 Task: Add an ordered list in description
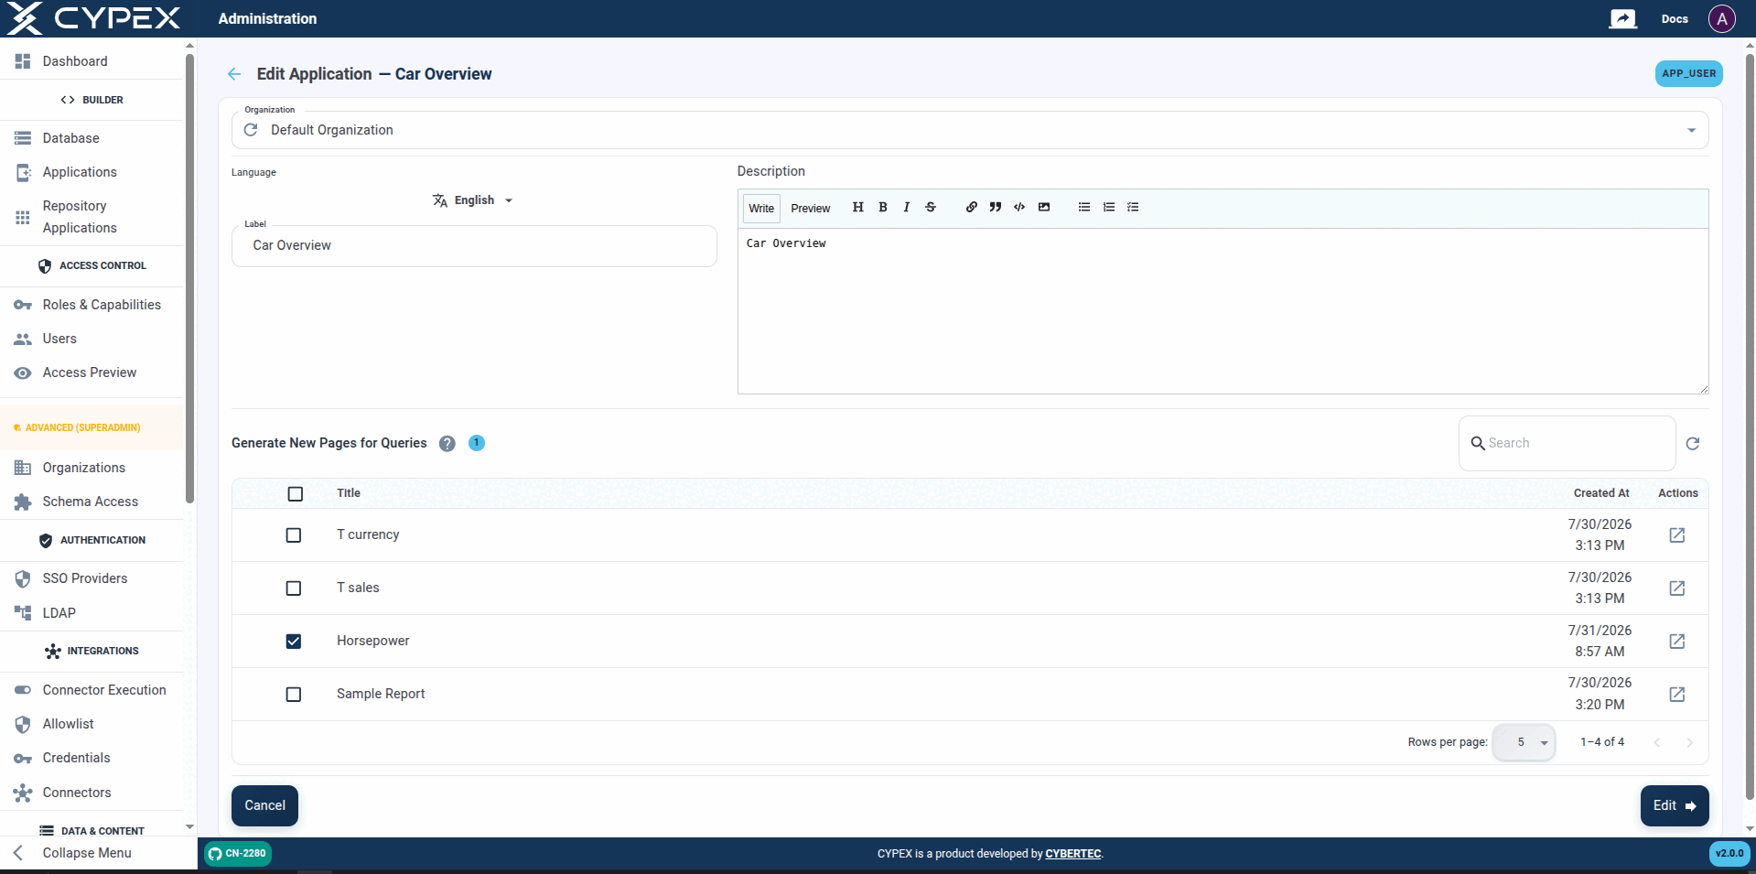tap(1109, 207)
